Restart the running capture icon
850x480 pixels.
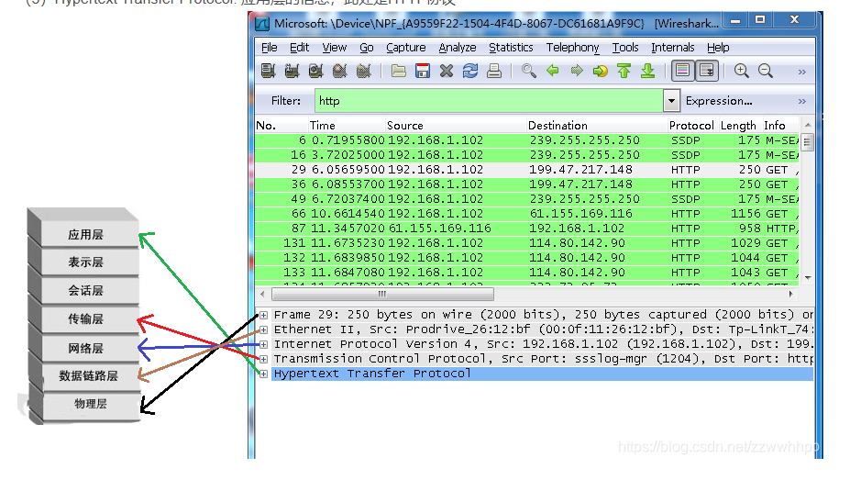tap(364, 71)
